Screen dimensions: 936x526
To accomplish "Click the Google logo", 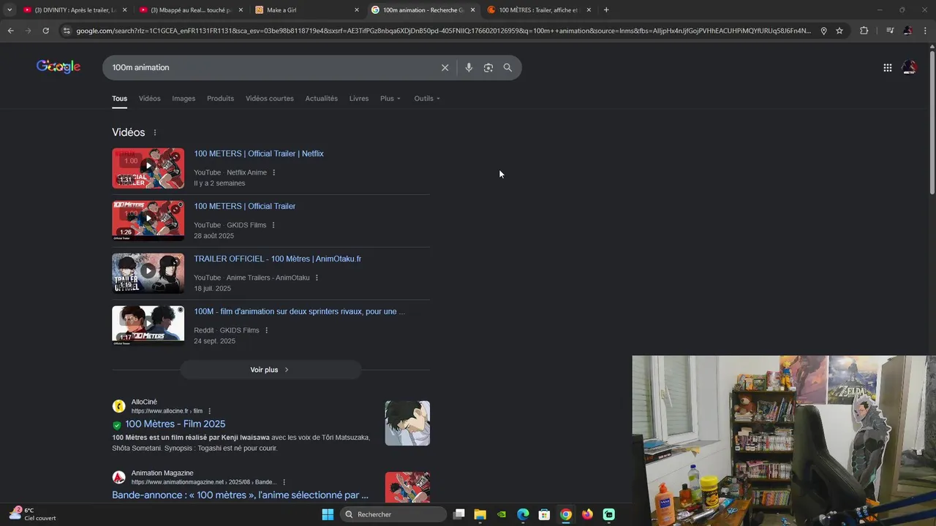I will coord(58,66).
